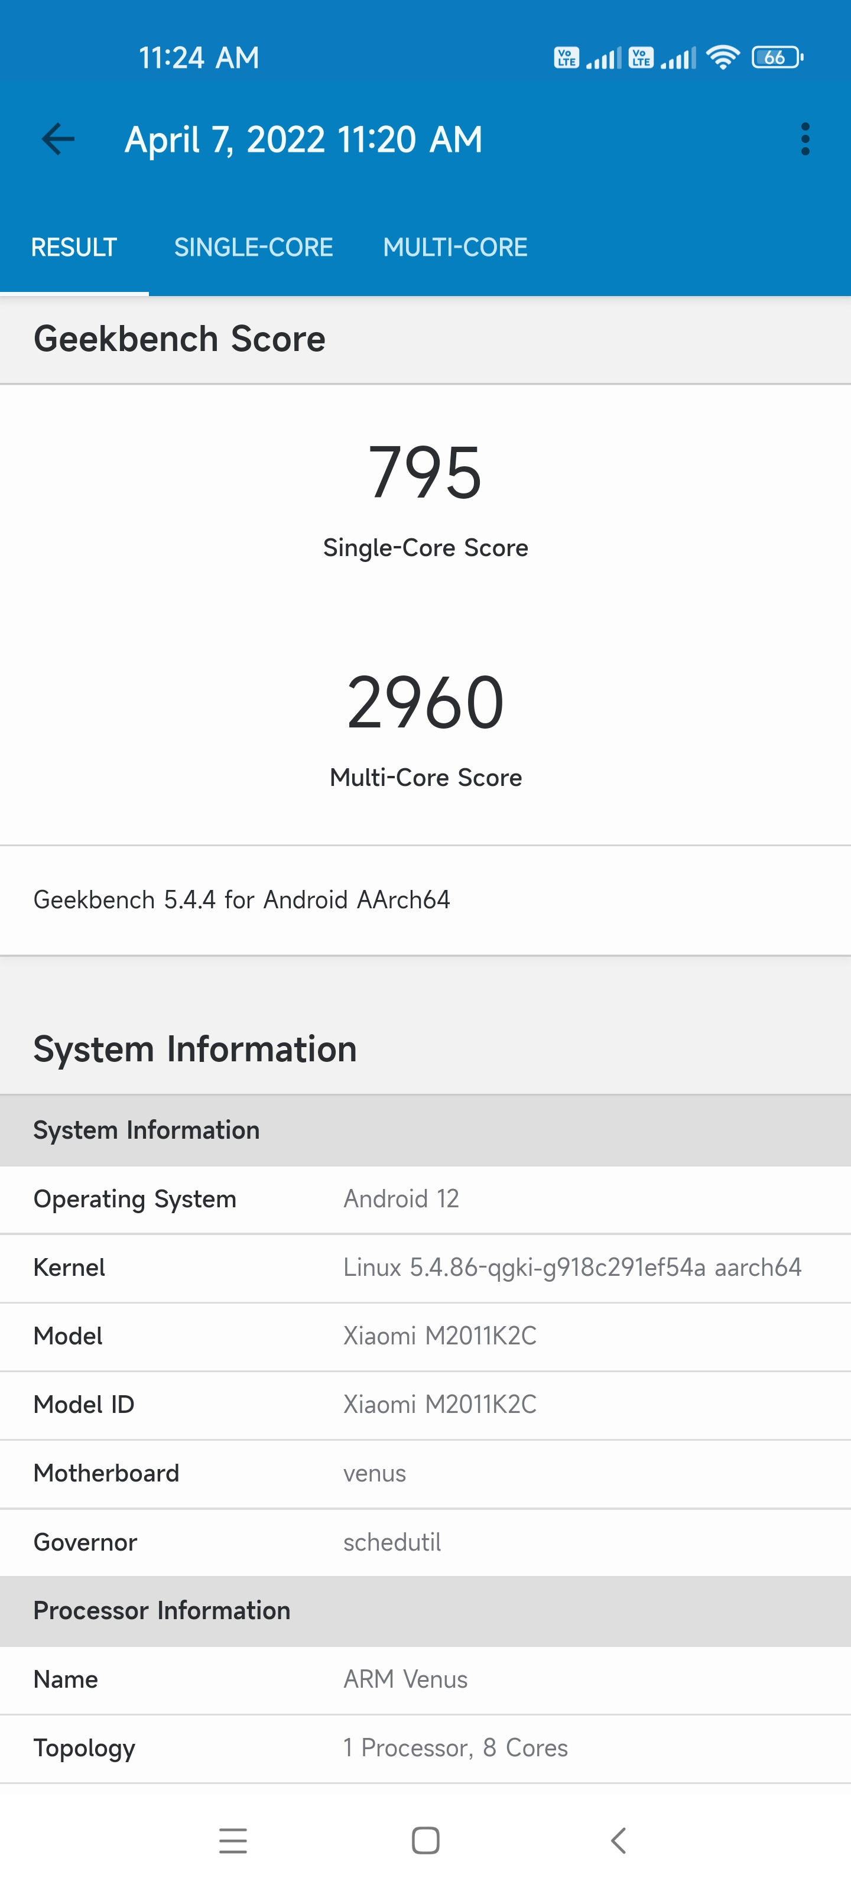Switch to the MULTI-CORE tab
This screenshot has width=851, height=1891.
pos(455,248)
